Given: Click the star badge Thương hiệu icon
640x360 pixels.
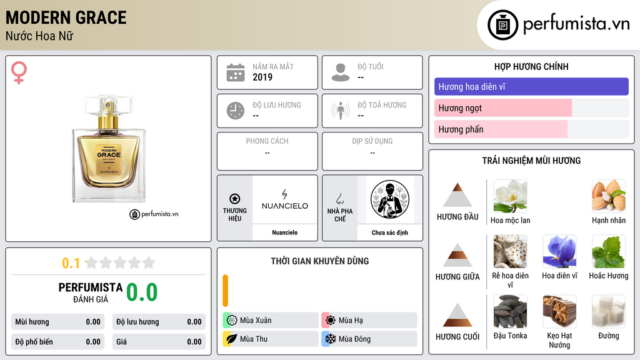Looking at the screenshot, I should pyautogui.click(x=235, y=199).
